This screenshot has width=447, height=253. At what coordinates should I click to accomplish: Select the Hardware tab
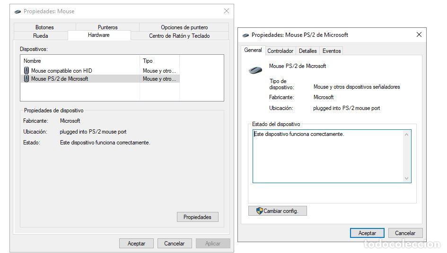tap(99, 35)
